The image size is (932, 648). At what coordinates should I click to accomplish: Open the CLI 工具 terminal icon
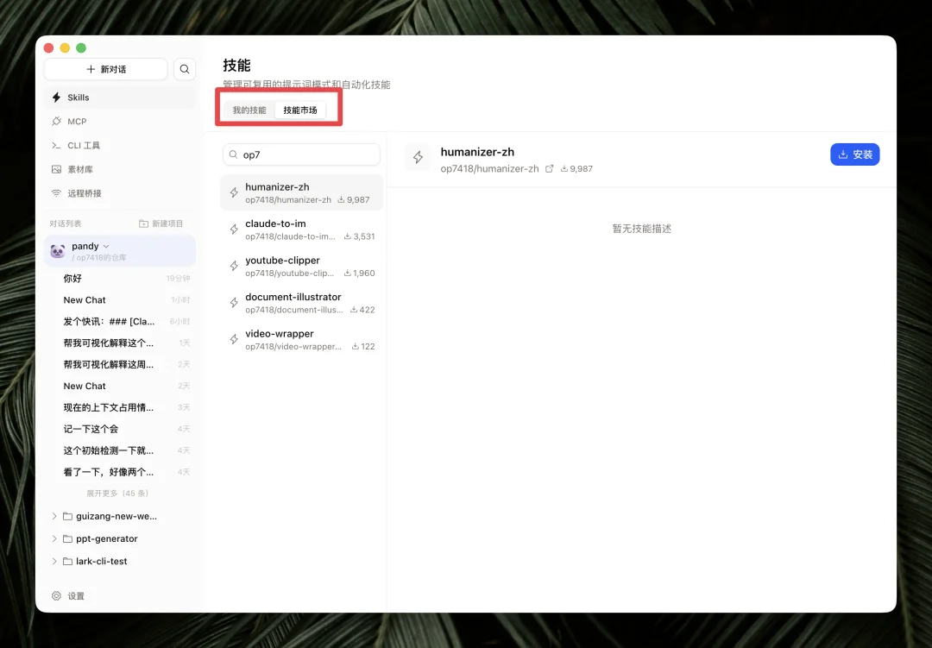coord(59,145)
